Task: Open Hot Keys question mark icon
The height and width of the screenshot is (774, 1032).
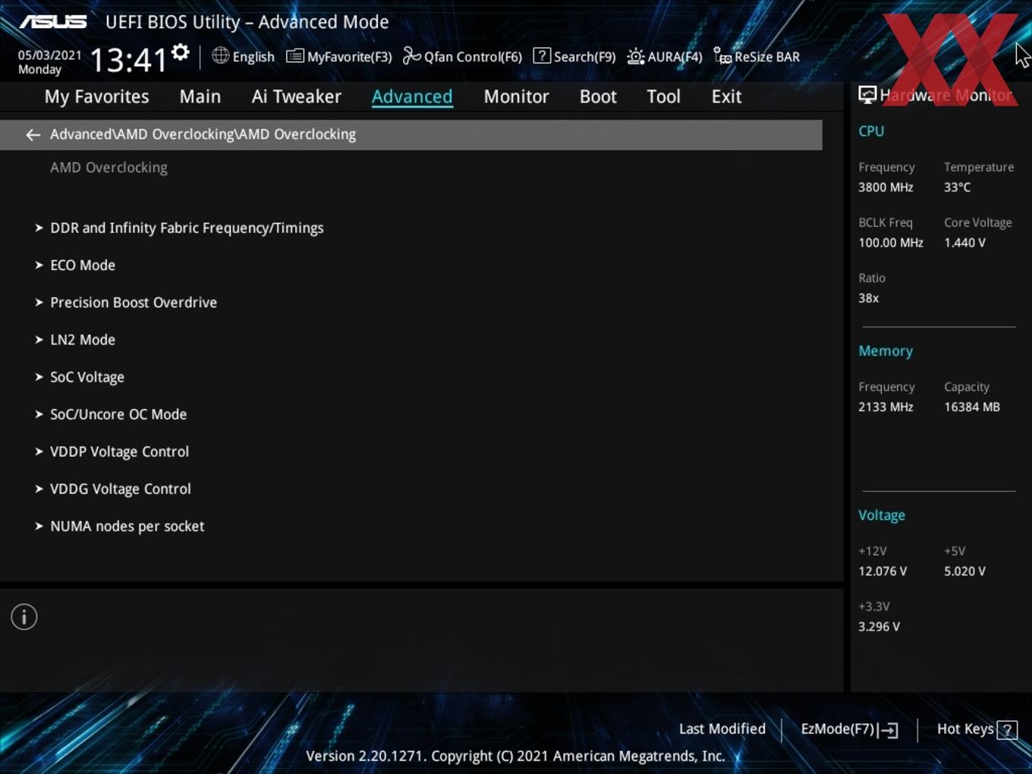Action: tap(1007, 730)
